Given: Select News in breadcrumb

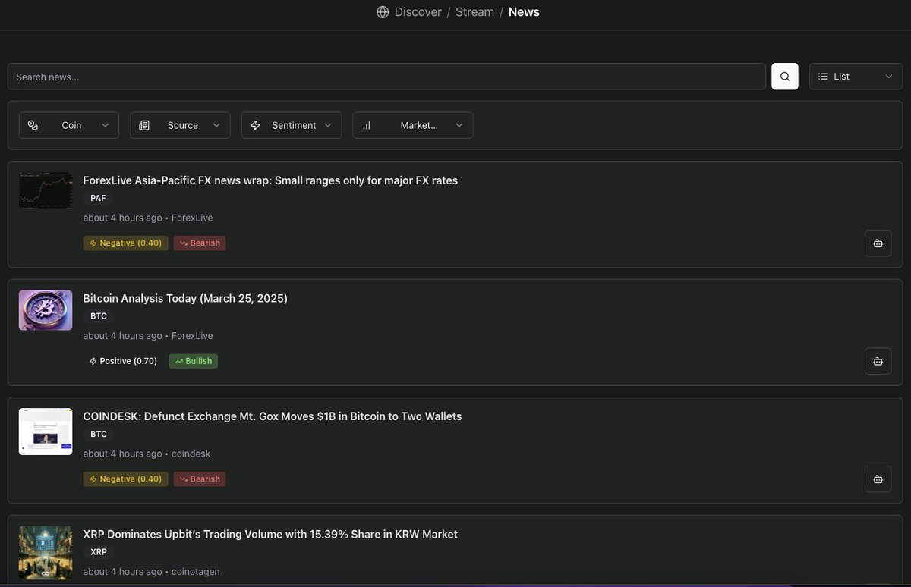Looking at the screenshot, I should click(524, 12).
